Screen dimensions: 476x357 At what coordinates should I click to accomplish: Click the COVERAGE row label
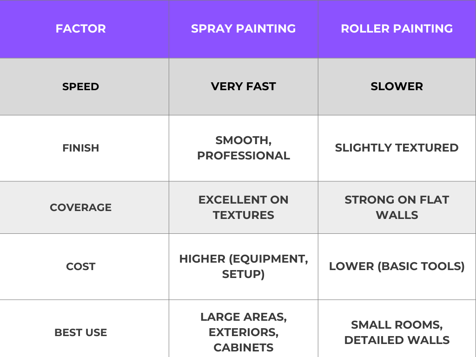click(80, 207)
